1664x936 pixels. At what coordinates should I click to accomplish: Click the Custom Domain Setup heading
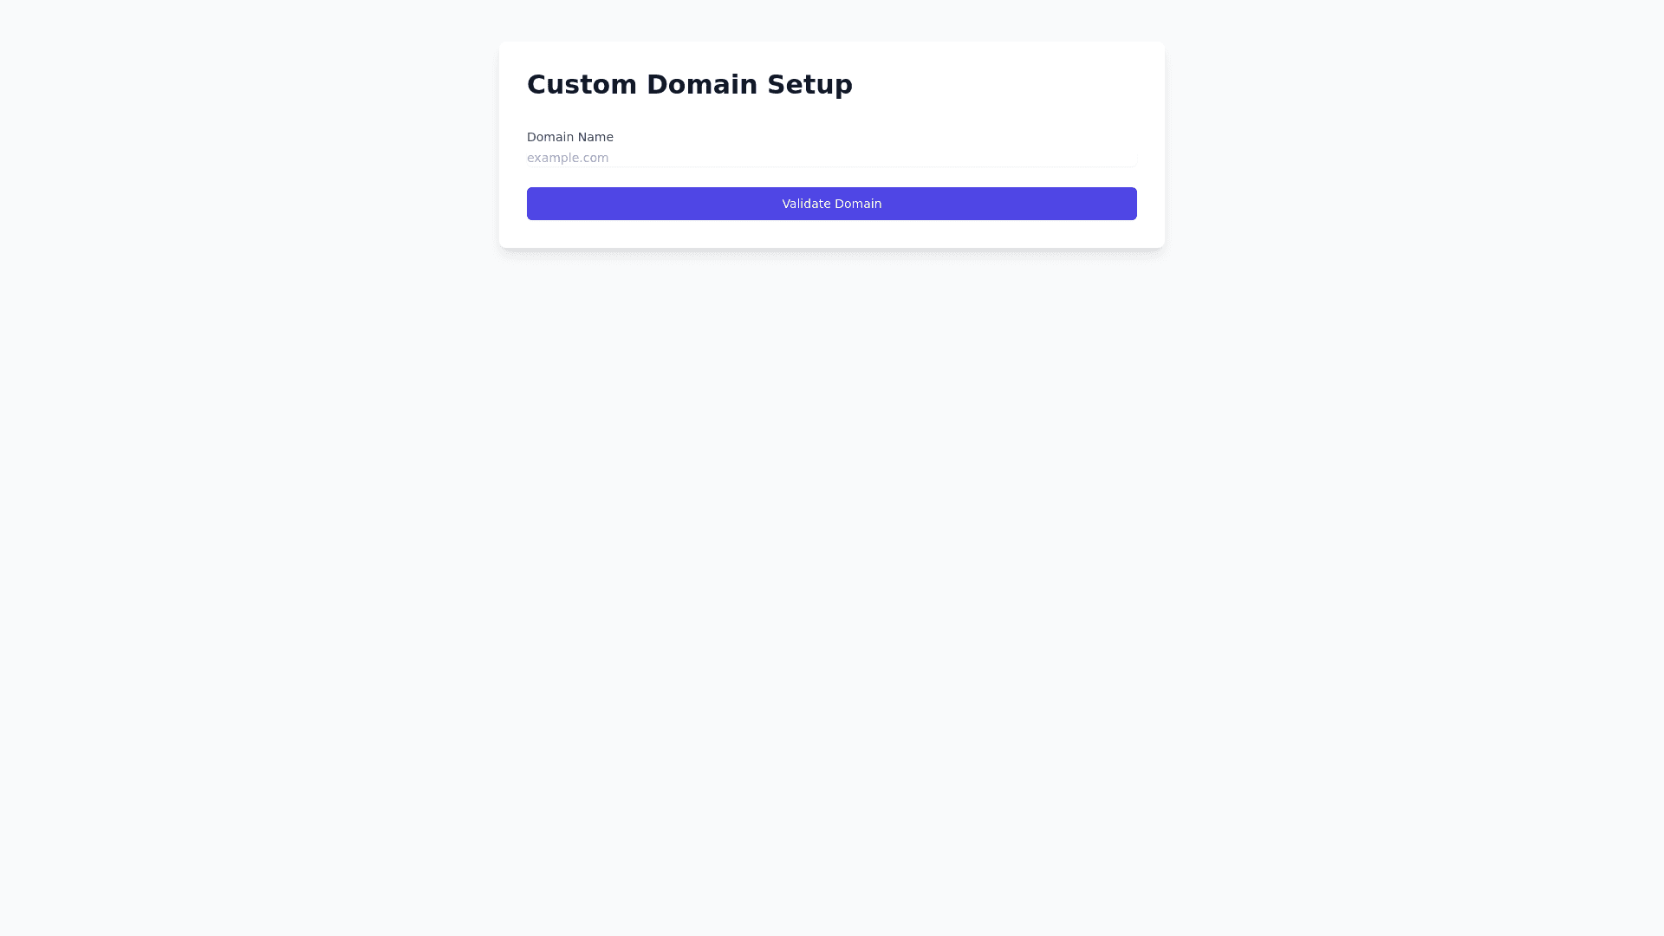click(x=689, y=85)
